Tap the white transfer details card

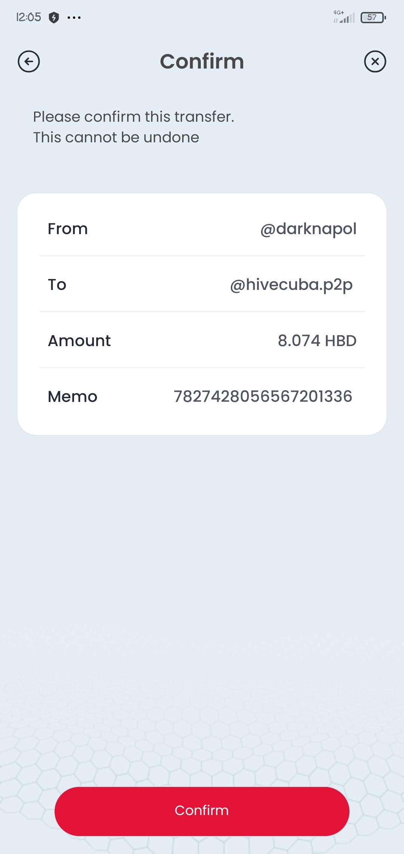pos(202,314)
